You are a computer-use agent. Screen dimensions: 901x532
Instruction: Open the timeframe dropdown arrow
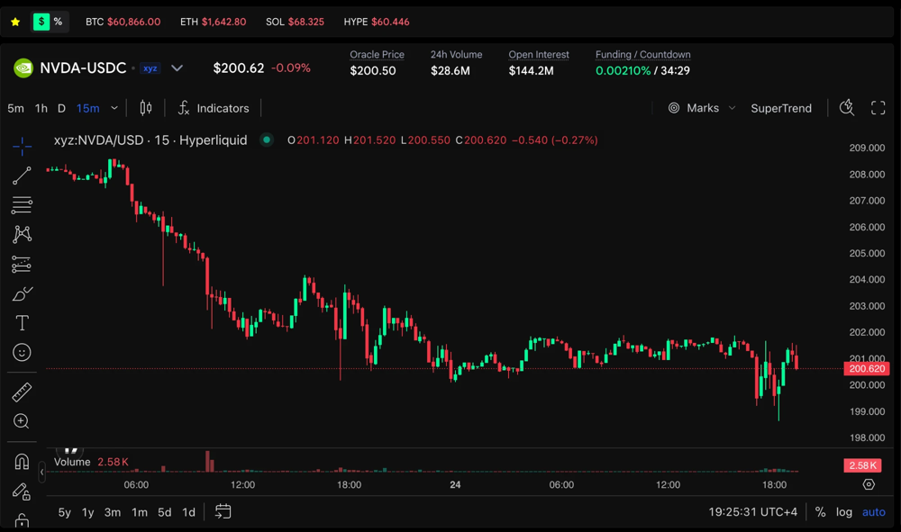click(x=114, y=108)
